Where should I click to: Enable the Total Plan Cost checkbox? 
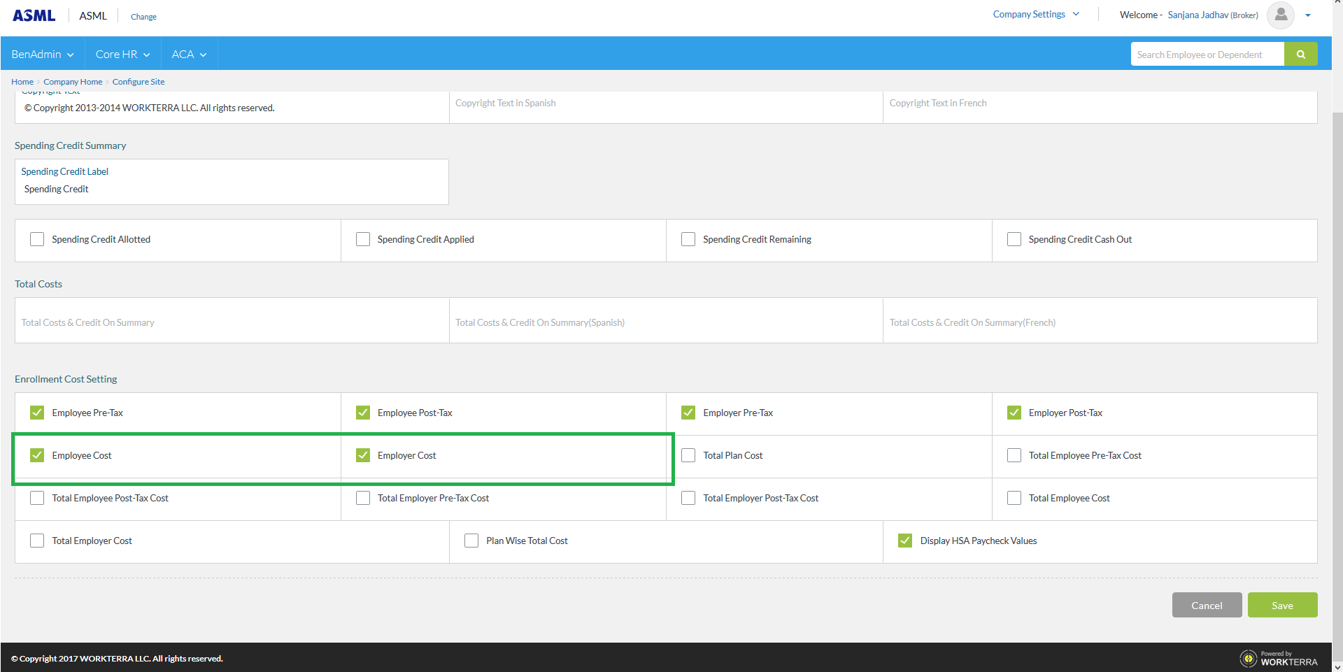click(x=688, y=455)
